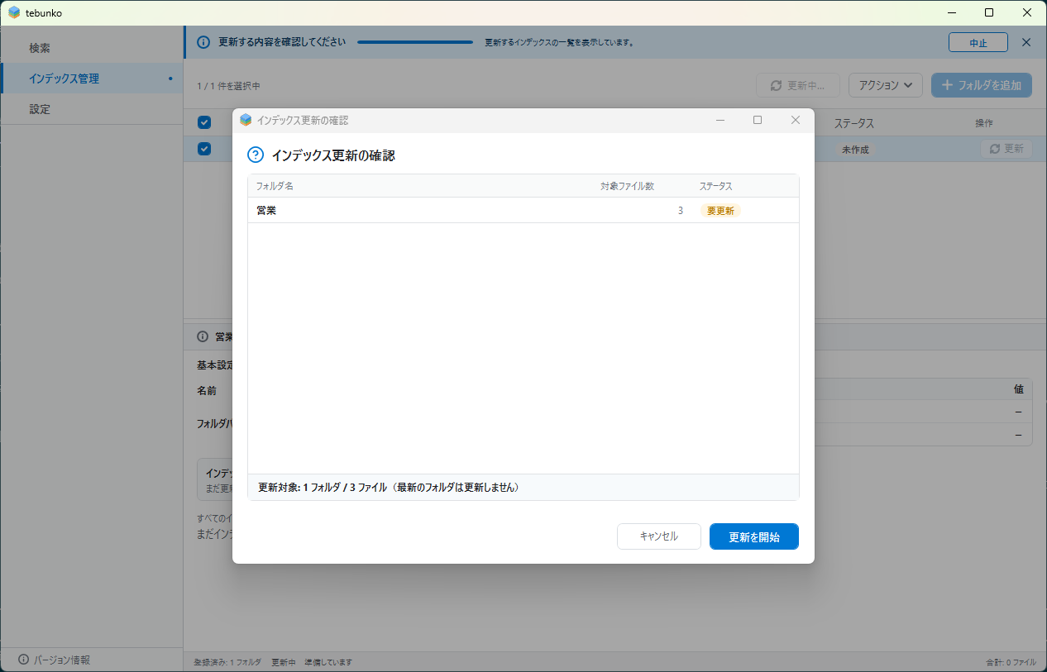Screen dimensions: 1047x672
Task: Click the 基本設定 section label
Action: [x=215, y=365]
